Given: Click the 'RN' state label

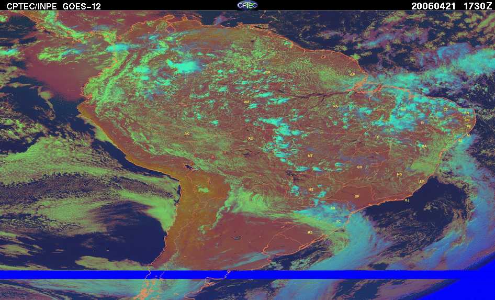Looking at the screenshot, I should (x=467, y=113).
